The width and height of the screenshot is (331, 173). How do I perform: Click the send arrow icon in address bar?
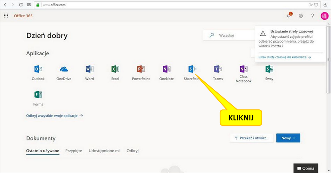(311, 4)
